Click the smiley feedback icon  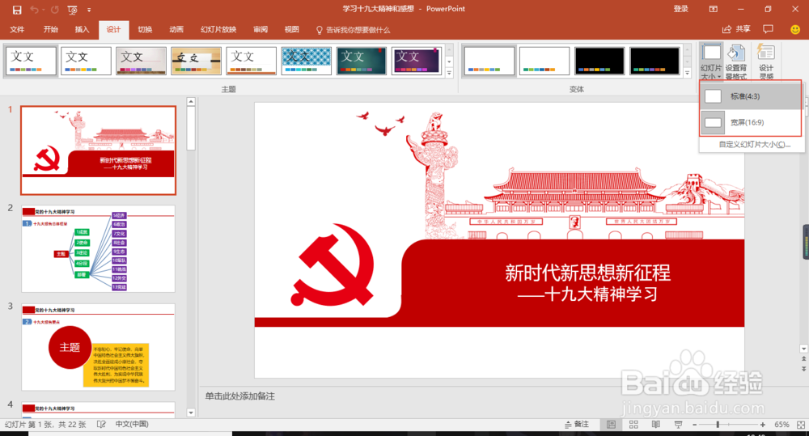tap(795, 29)
